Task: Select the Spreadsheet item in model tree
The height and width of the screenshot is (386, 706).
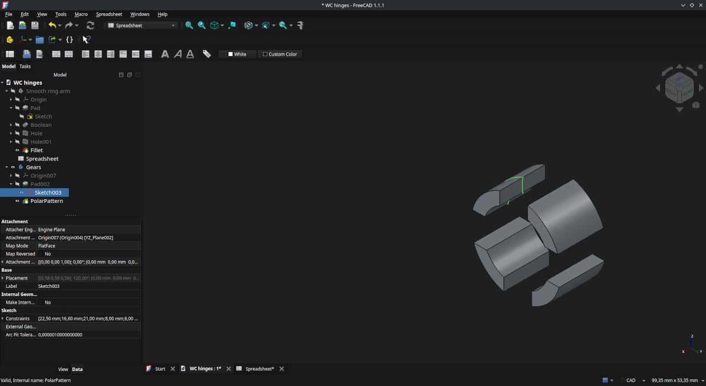Action: pos(42,159)
